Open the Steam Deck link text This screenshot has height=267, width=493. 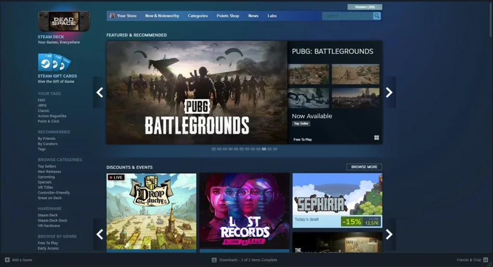coord(51,36)
